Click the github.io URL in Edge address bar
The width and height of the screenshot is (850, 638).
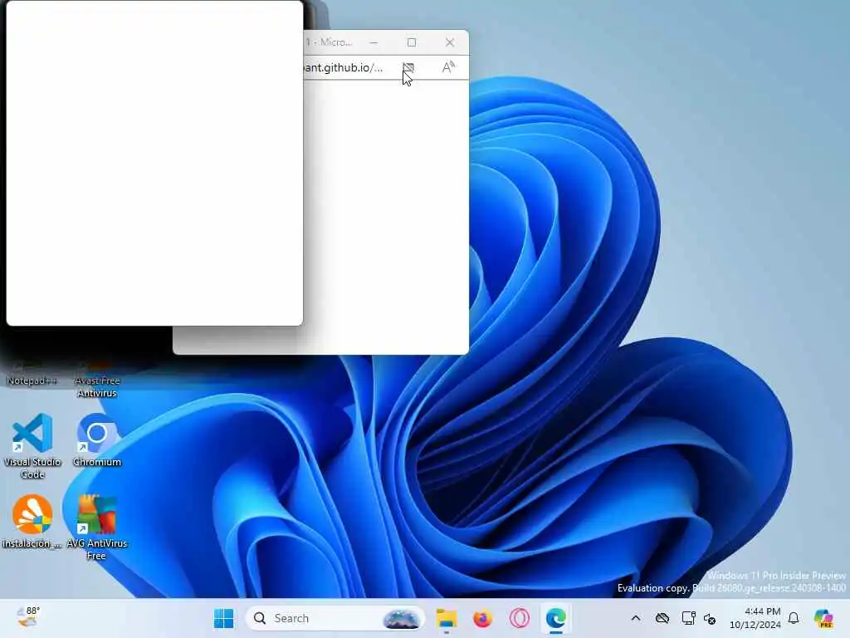(x=344, y=67)
